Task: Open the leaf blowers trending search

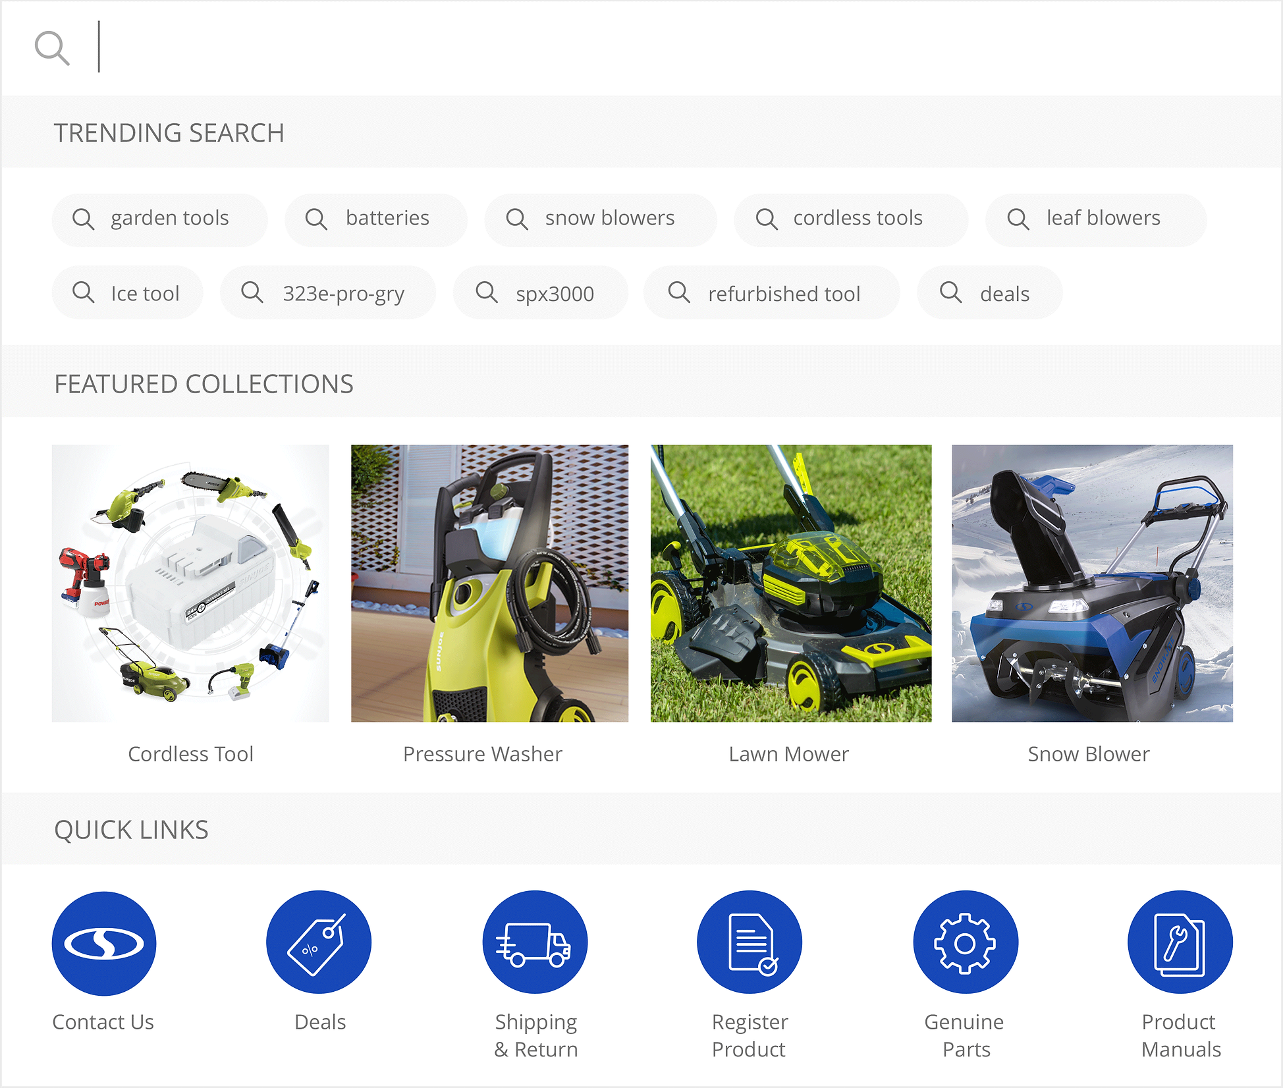Action: 1096,219
